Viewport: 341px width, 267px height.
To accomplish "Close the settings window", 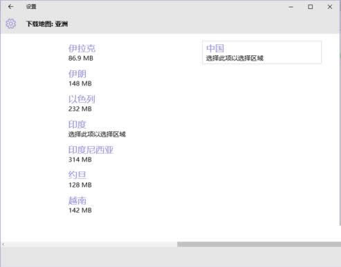I will pos(330,7).
